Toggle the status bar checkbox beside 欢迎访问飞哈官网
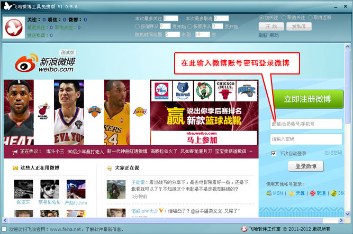Screen dimensions: 353x234 tap(4, 229)
